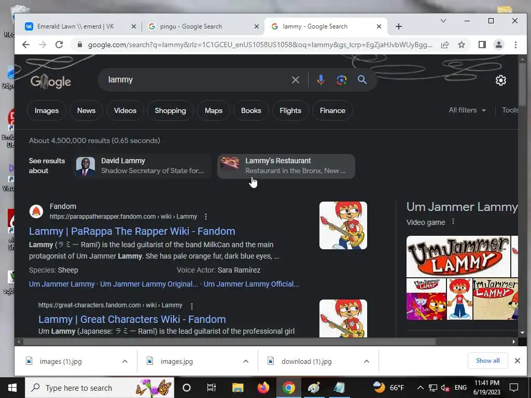Open more options beside Video game label

point(453,222)
